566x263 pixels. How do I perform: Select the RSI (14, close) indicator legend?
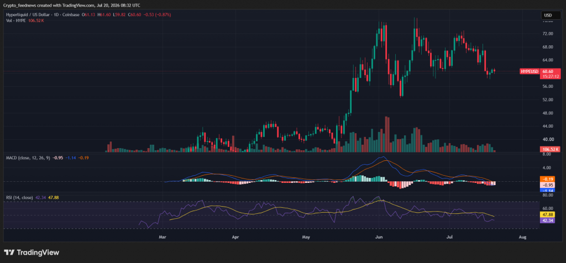[20, 198]
